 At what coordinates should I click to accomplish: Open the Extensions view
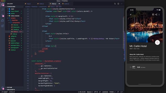tap(2, 26)
